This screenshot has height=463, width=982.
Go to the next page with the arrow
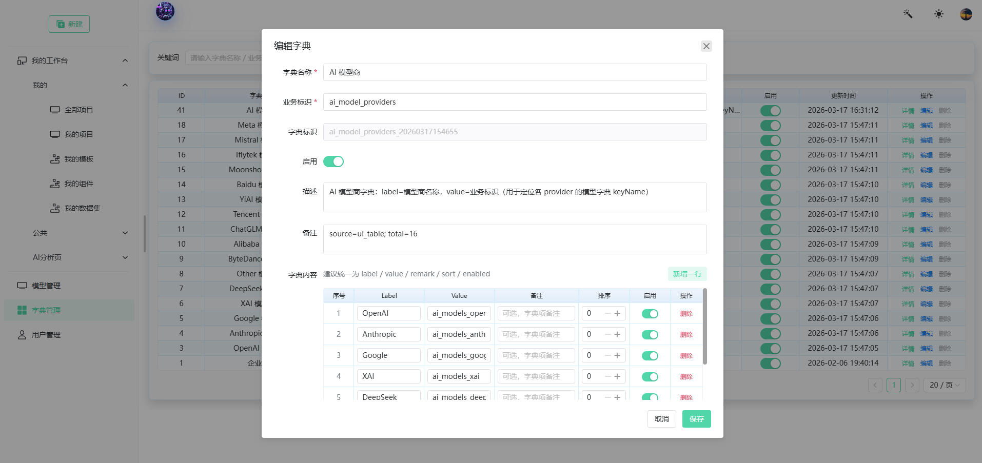pos(912,385)
